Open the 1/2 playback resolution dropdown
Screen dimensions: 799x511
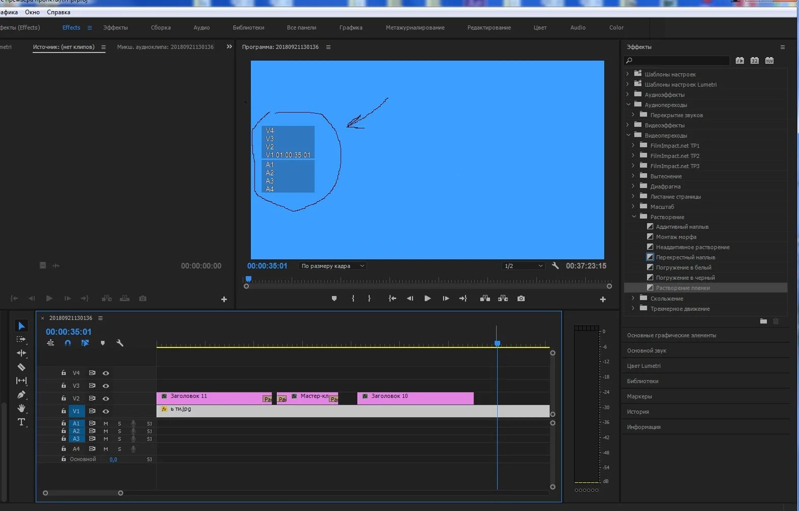coord(523,266)
